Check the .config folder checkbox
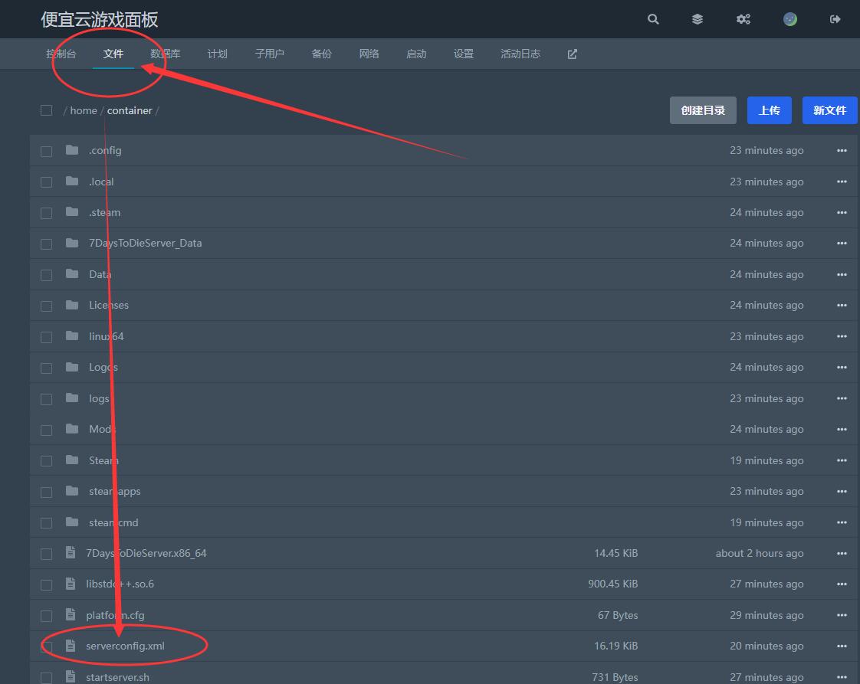 tap(47, 151)
